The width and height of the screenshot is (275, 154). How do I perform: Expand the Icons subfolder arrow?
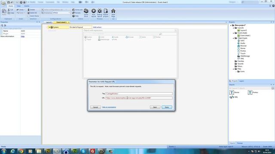[x=236, y=71]
